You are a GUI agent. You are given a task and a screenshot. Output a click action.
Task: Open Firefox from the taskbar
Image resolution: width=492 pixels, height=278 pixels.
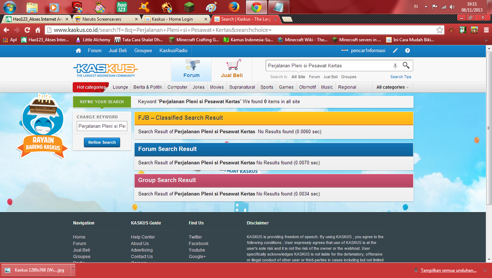234,7
